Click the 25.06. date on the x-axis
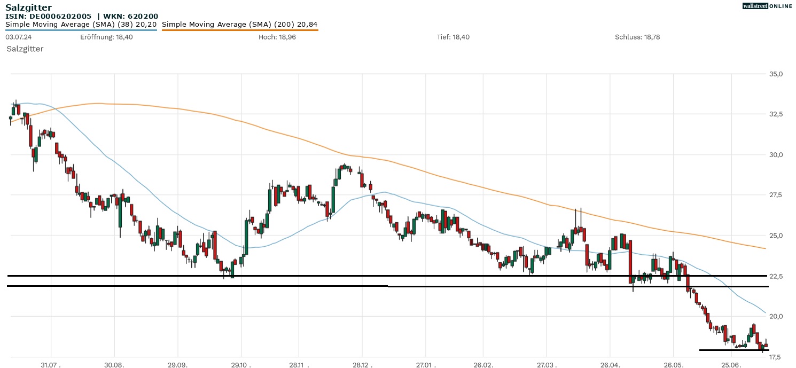 click(x=731, y=364)
